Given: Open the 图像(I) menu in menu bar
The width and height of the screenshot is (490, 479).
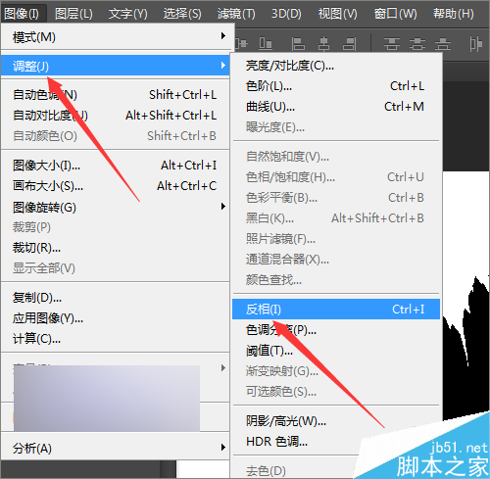Looking at the screenshot, I should coord(22,14).
